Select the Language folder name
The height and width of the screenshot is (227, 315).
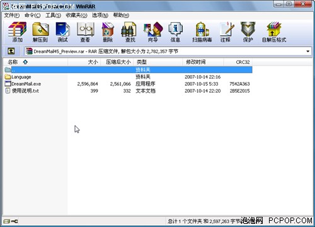(21, 77)
